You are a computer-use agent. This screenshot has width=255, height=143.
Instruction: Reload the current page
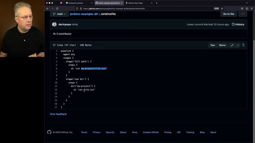[57, 9]
